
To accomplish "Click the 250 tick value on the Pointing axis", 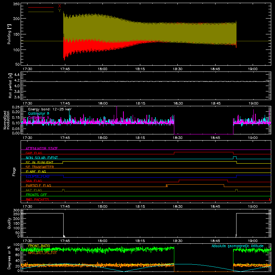I will point(16,4).
